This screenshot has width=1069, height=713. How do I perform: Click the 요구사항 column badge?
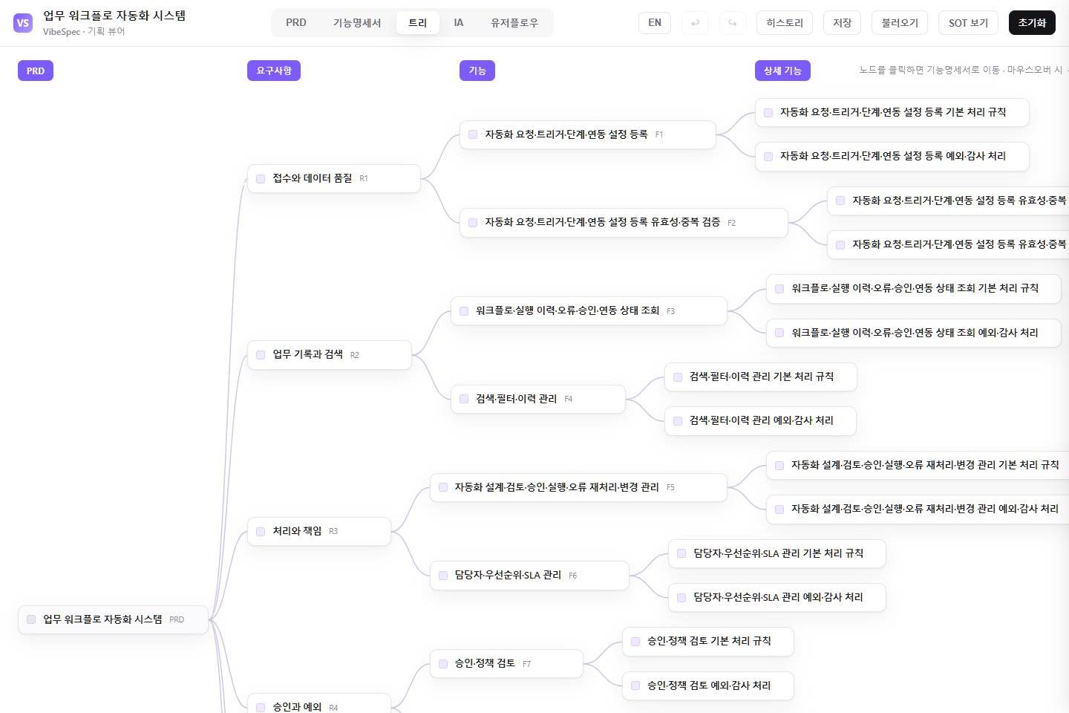pos(274,71)
